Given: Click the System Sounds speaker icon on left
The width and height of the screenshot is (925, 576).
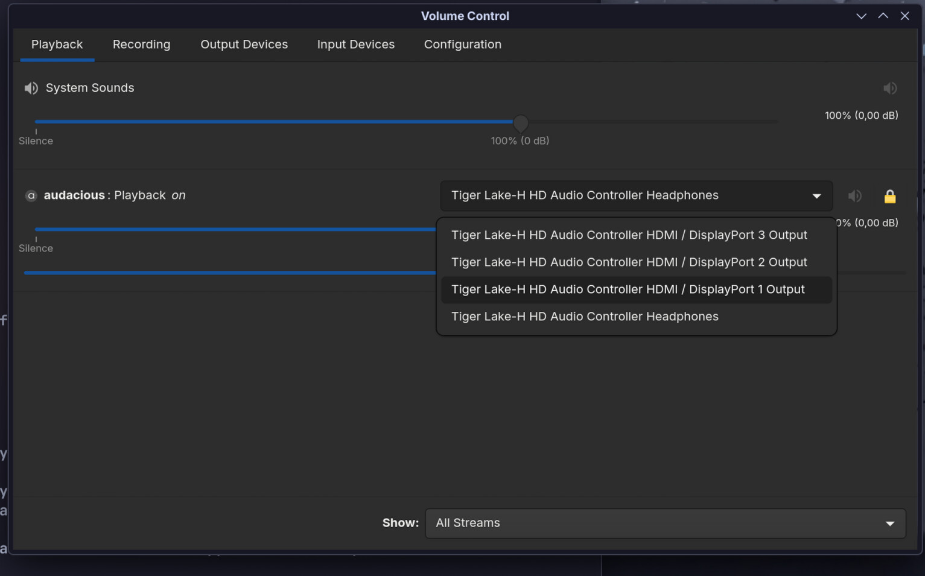Looking at the screenshot, I should tap(31, 88).
